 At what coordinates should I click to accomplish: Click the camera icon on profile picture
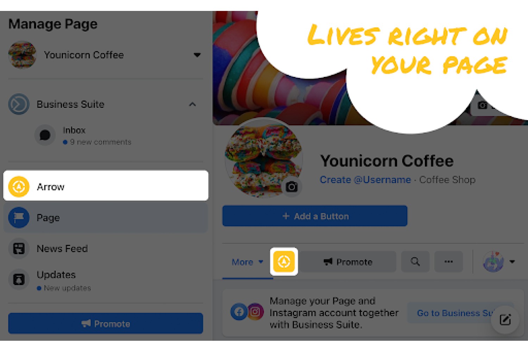click(x=291, y=187)
